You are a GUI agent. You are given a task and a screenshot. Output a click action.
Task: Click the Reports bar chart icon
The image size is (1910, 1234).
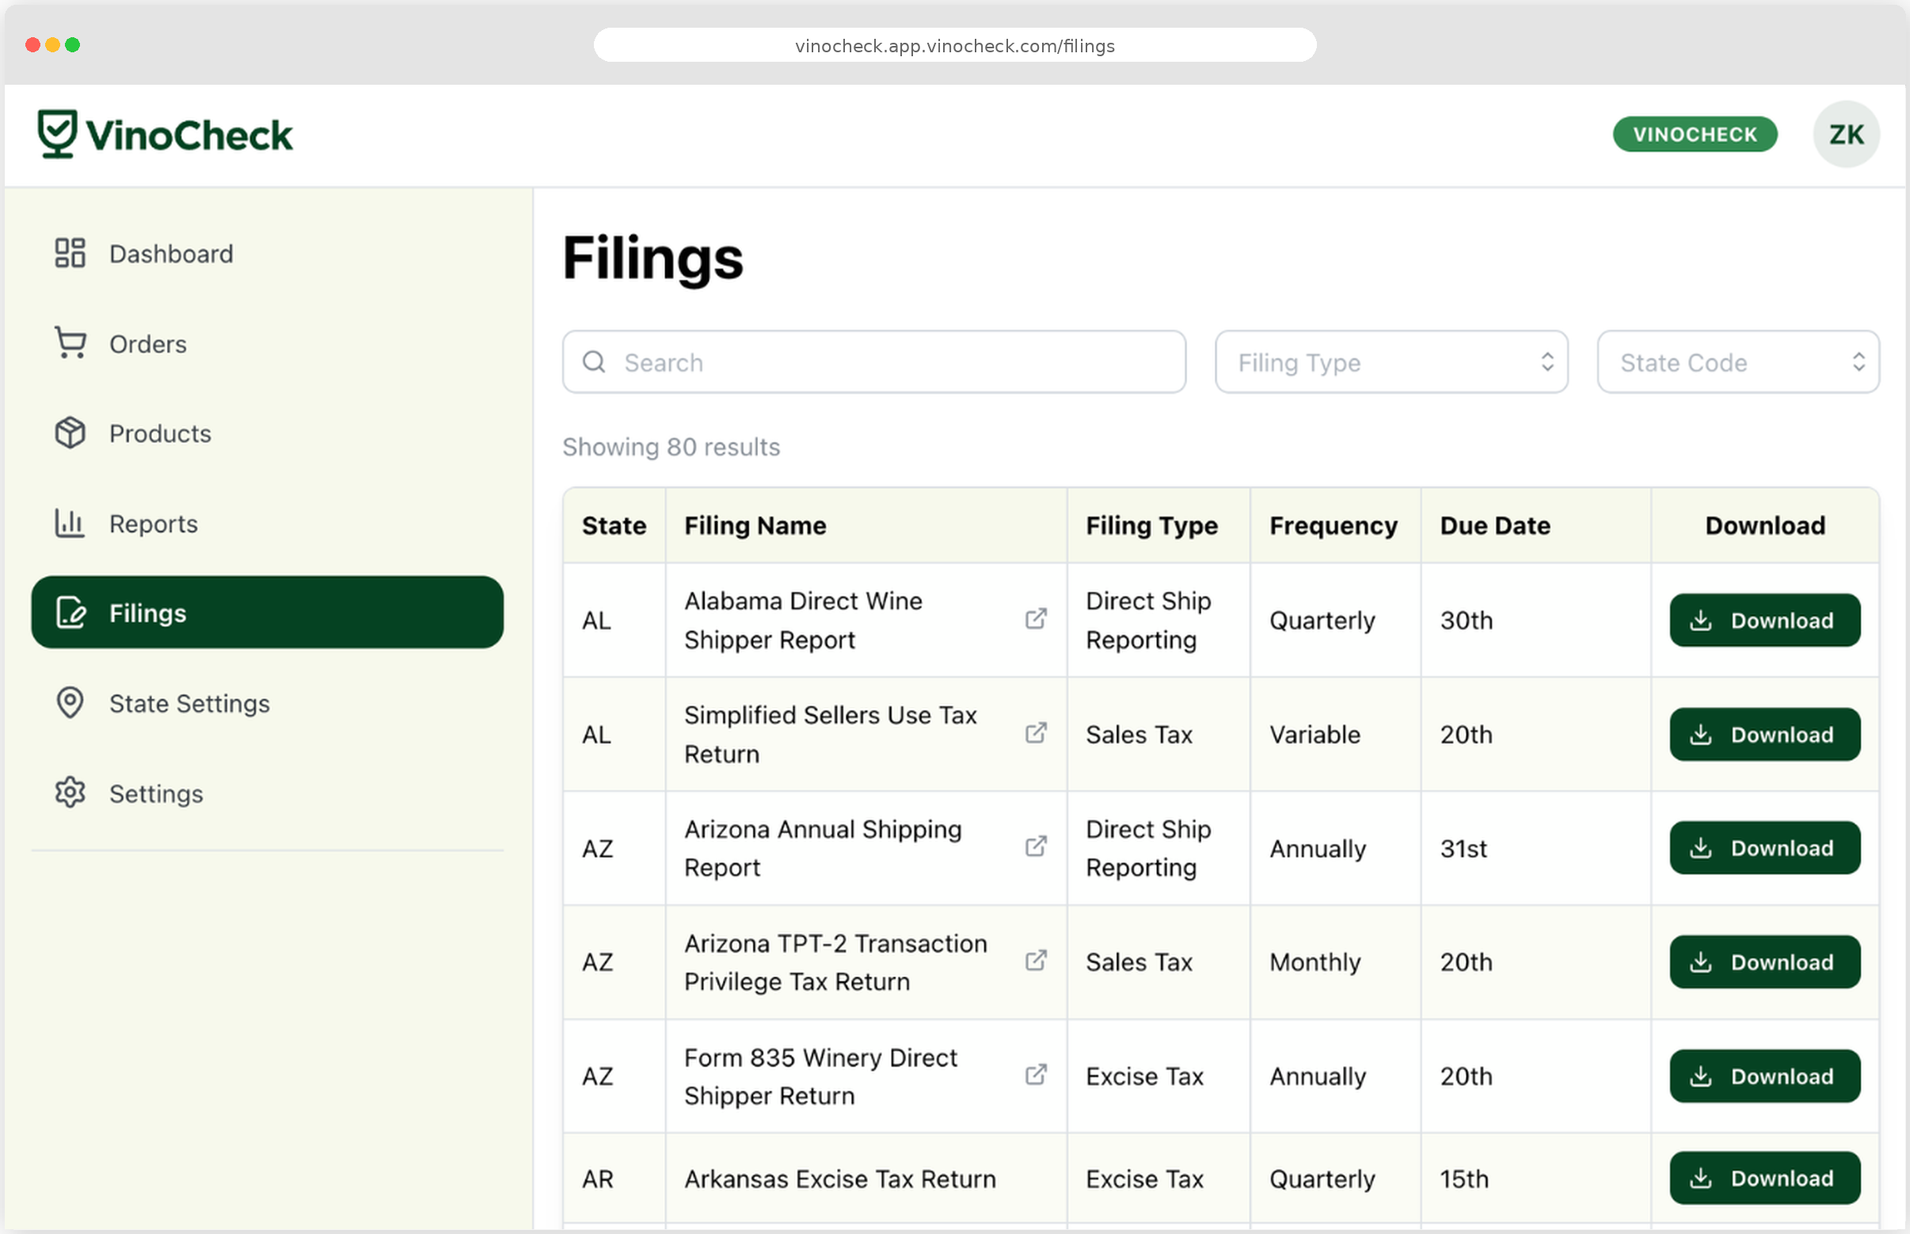coord(70,524)
